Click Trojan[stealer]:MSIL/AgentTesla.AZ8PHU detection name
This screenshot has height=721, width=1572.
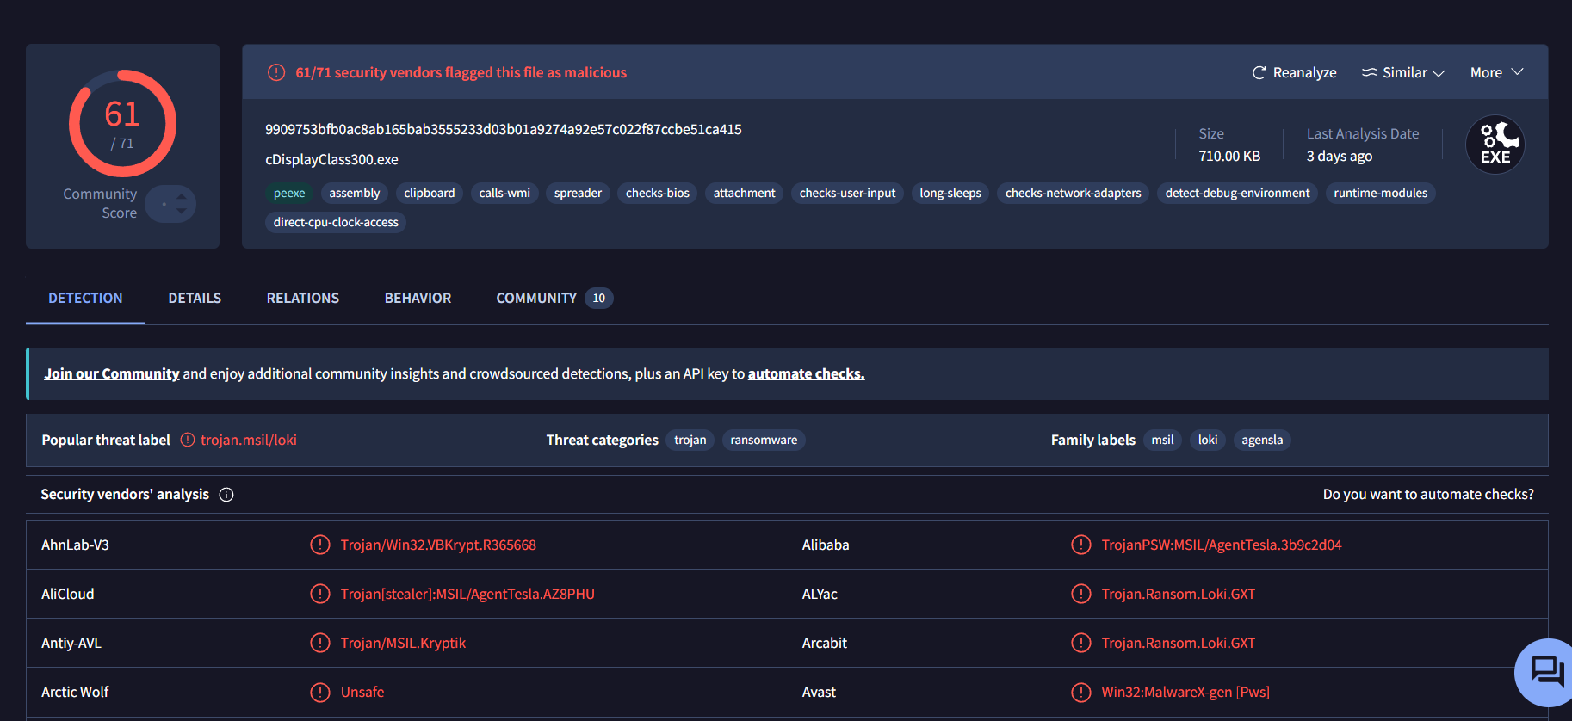coord(467,594)
